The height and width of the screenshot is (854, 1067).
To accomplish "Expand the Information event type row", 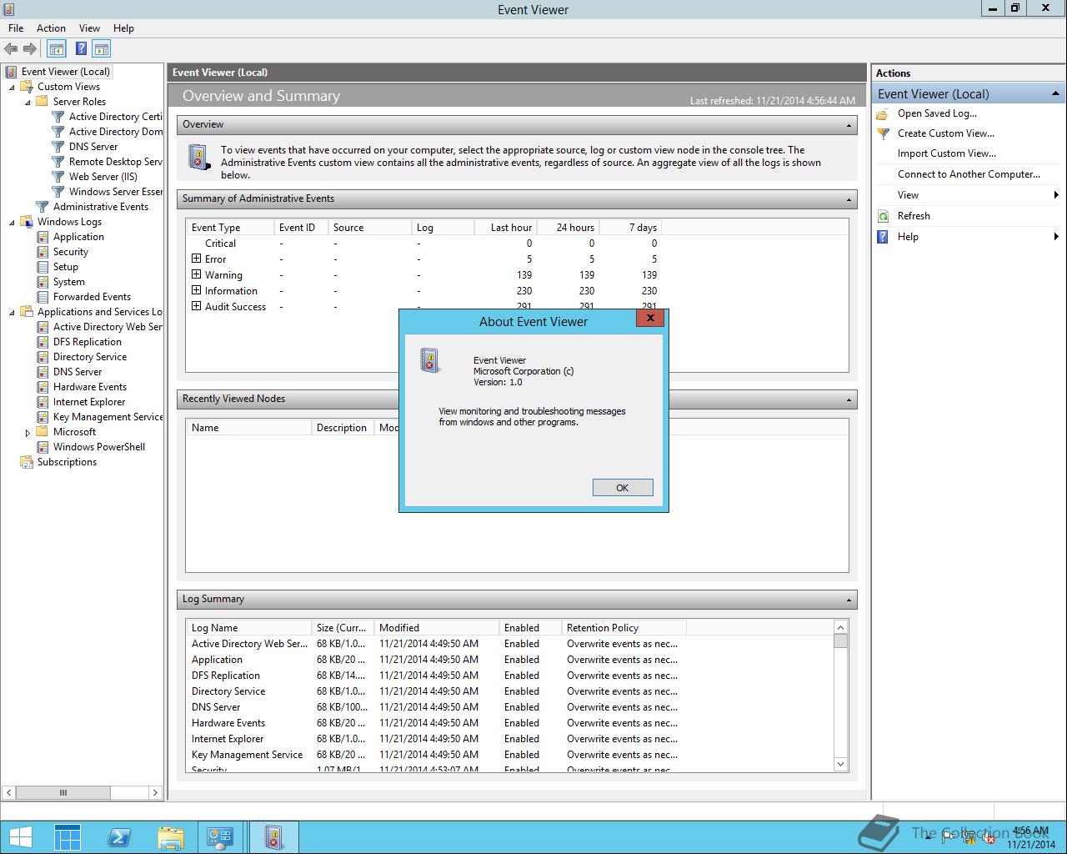I will (x=197, y=290).
